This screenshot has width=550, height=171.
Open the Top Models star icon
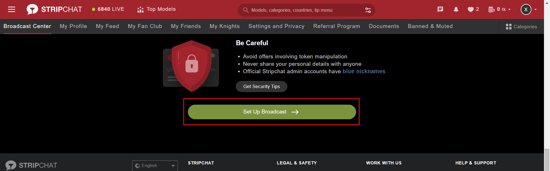pos(140,9)
